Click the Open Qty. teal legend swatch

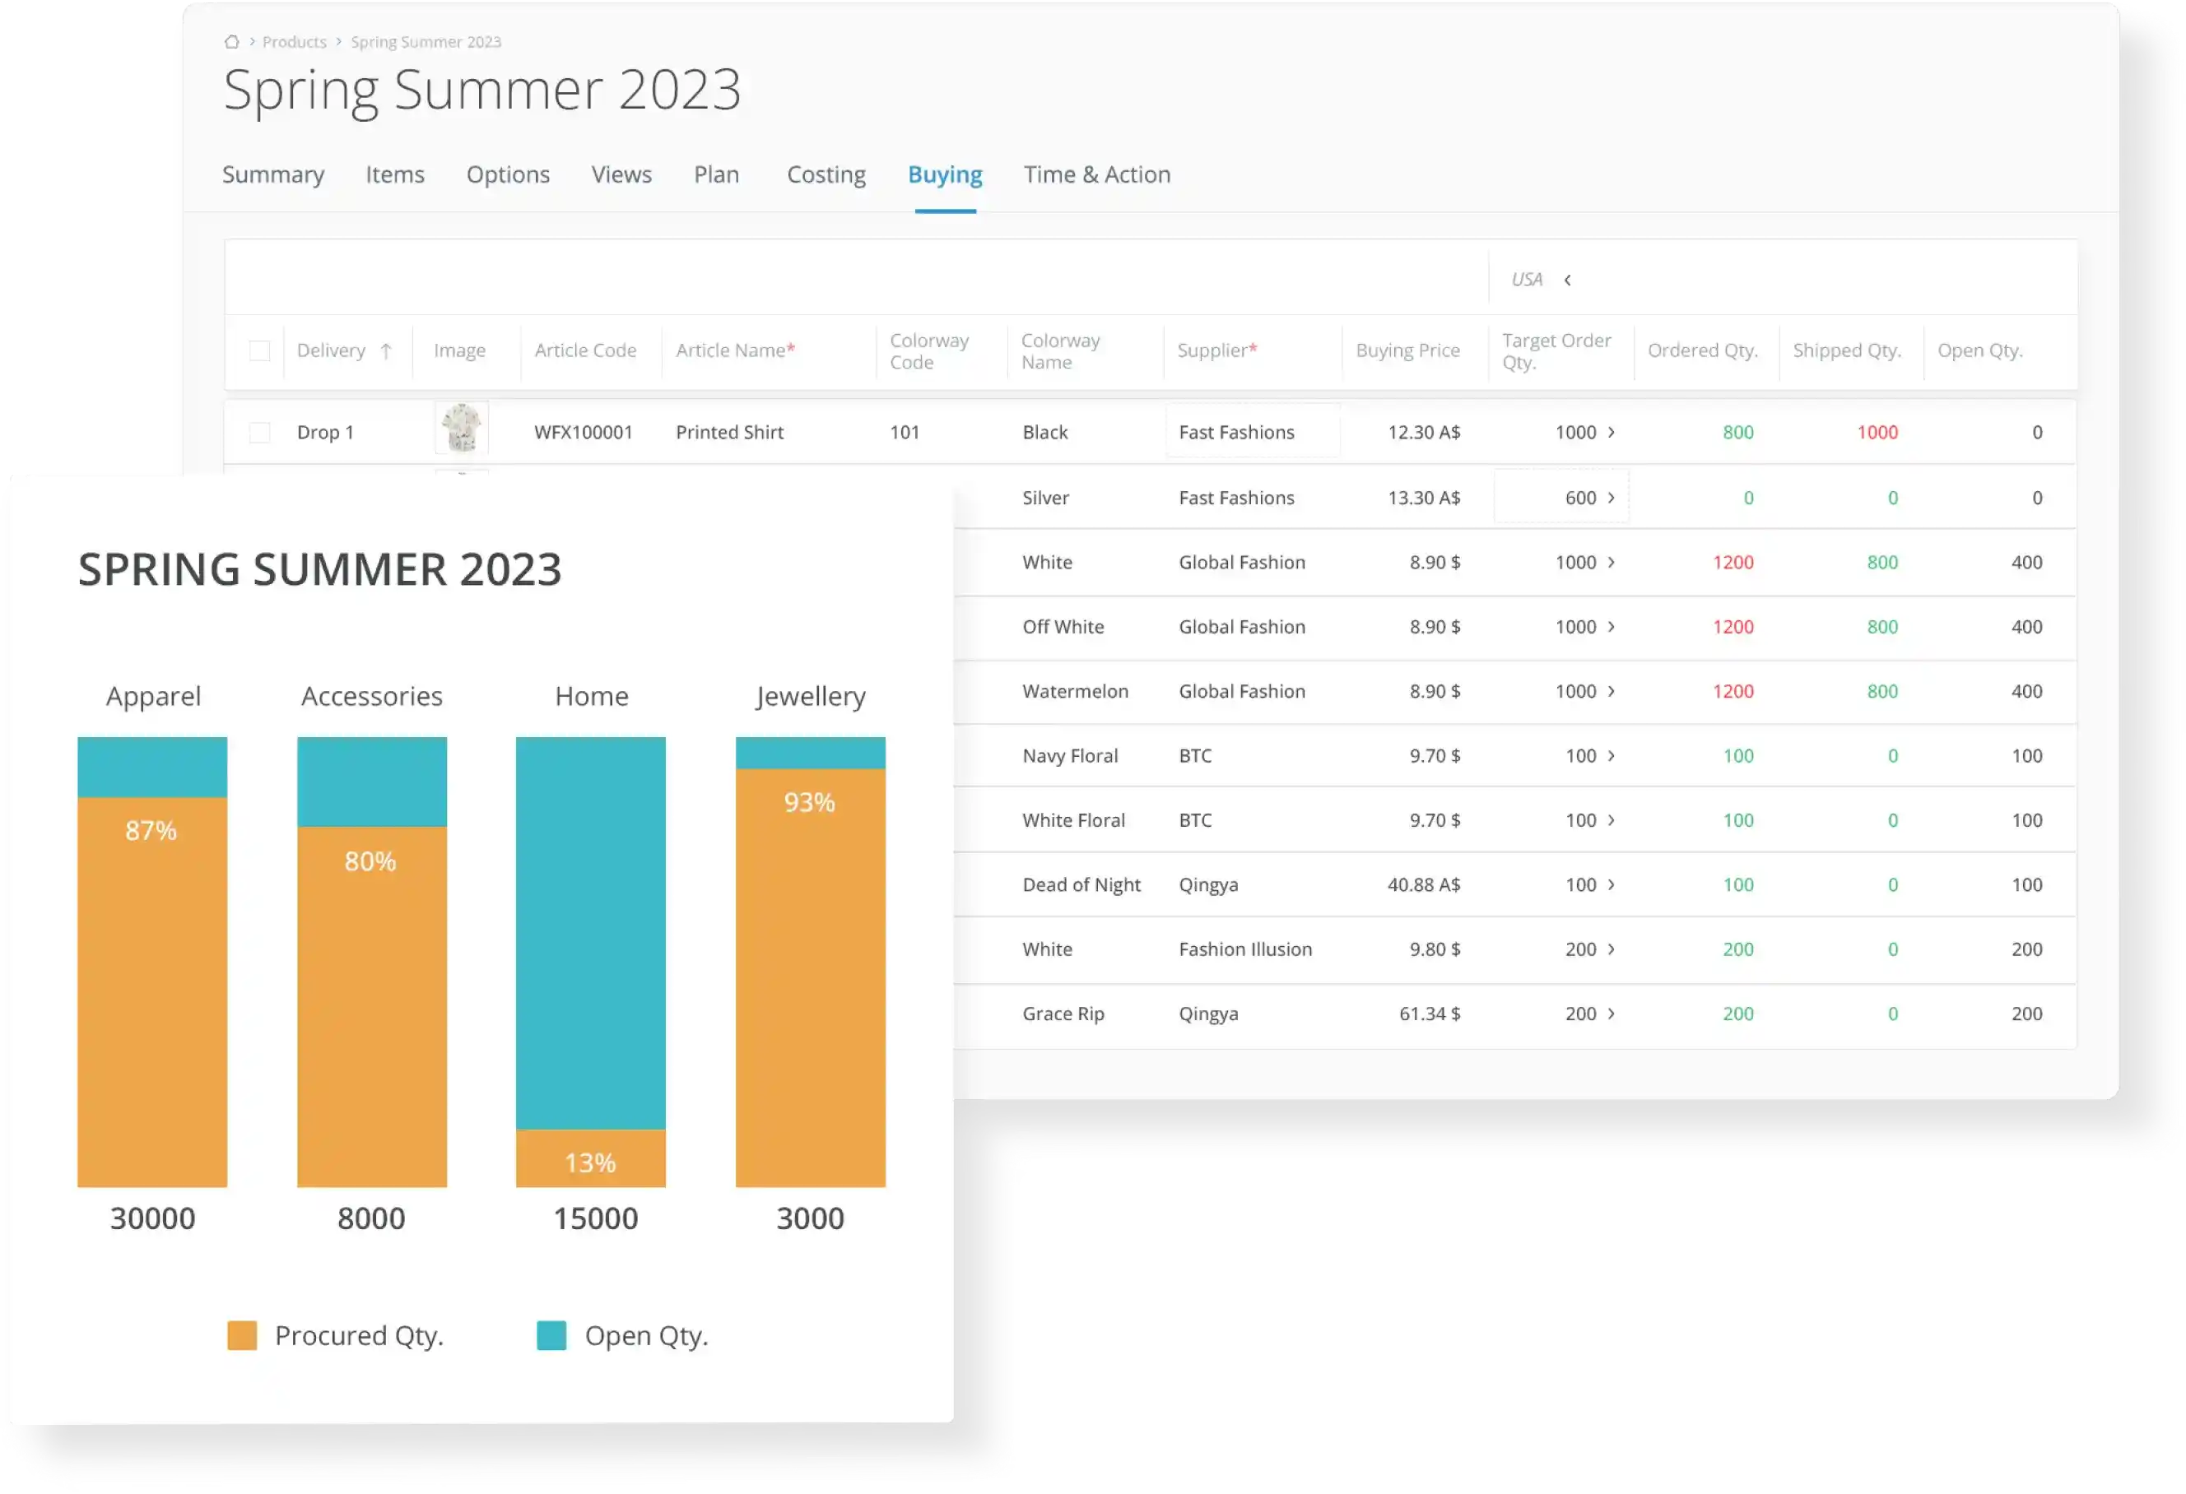[551, 1336]
